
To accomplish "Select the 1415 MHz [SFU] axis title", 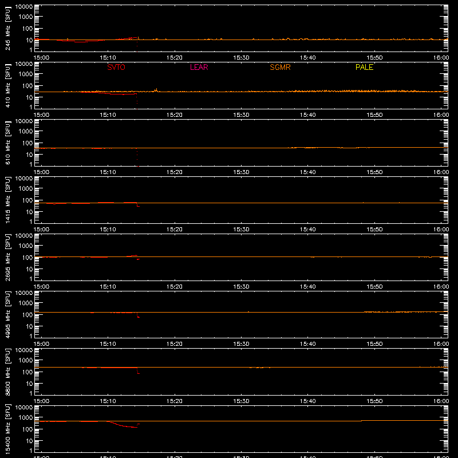I will coord(8,200).
